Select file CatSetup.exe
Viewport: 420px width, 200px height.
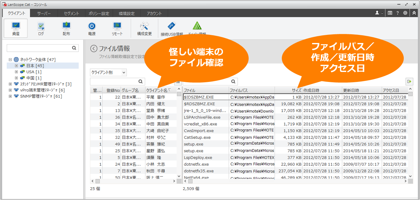(197, 137)
